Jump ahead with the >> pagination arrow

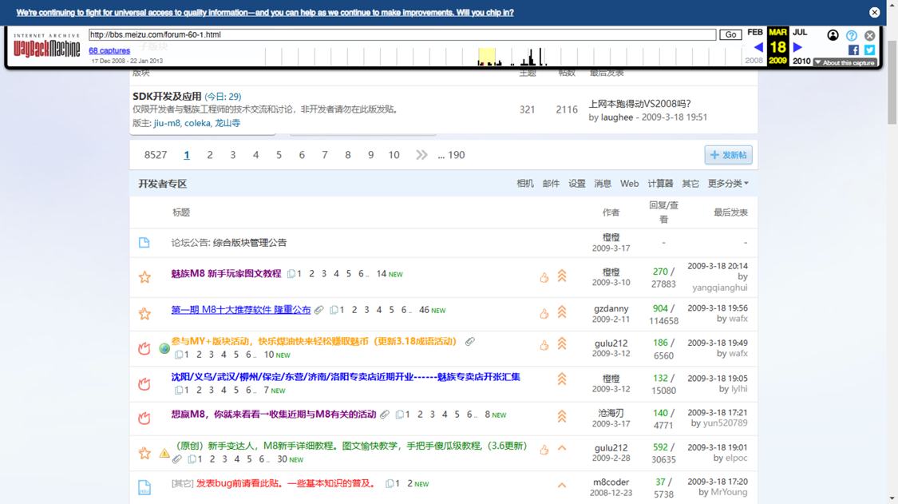tap(421, 155)
